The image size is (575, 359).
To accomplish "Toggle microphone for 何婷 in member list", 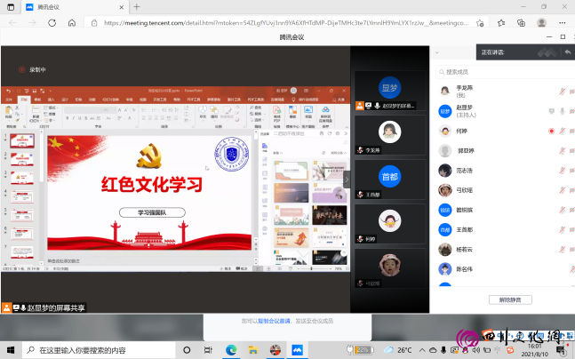I will (x=562, y=131).
